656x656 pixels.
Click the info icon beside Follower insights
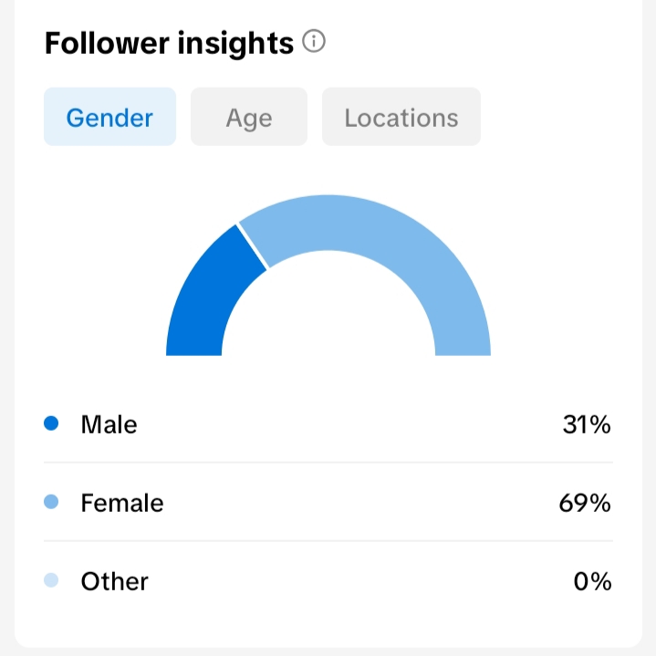(314, 42)
